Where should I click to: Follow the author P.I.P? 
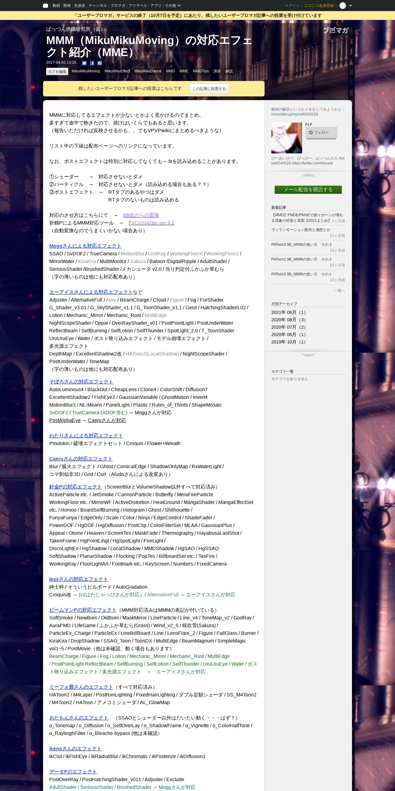(x=321, y=132)
